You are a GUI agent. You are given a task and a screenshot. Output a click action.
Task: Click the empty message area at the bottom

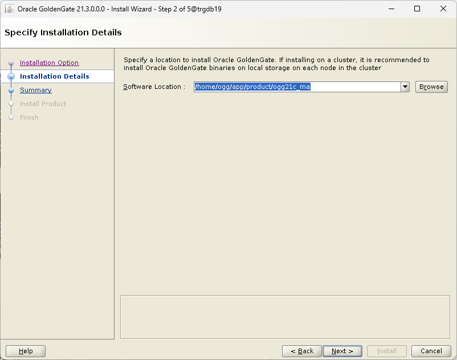click(285, 317)
